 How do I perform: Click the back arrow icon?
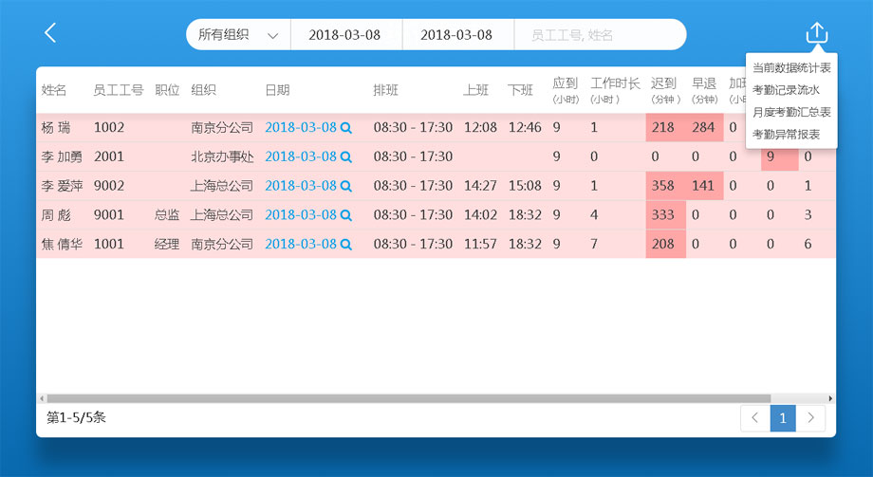50,33
